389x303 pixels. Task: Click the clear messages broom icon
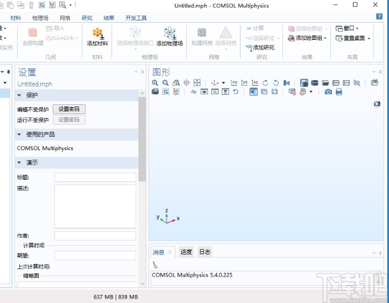click(155, 265)
